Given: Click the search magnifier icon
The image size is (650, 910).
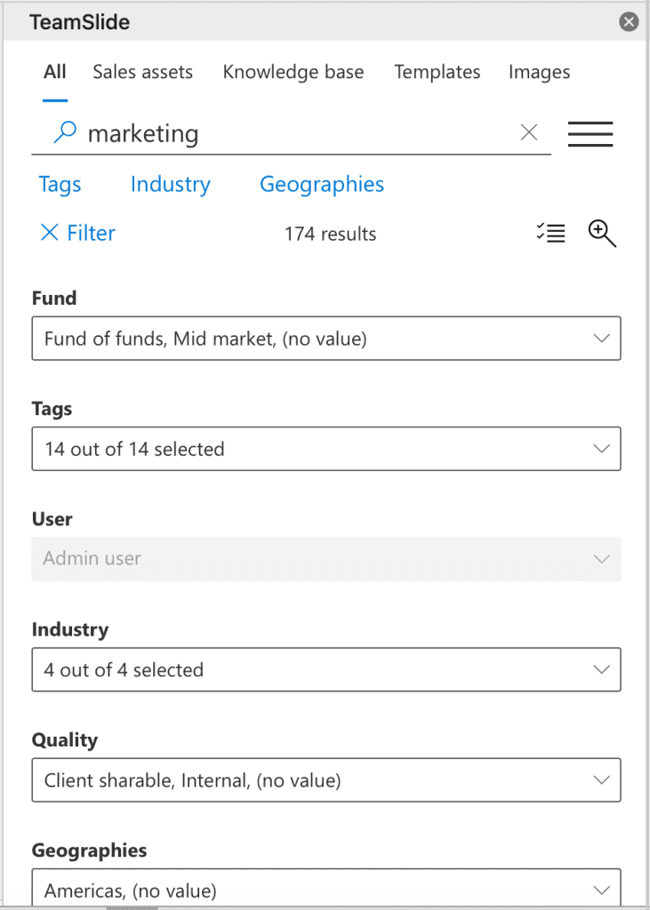Looking at the screenshot, I should click(65, 133).
